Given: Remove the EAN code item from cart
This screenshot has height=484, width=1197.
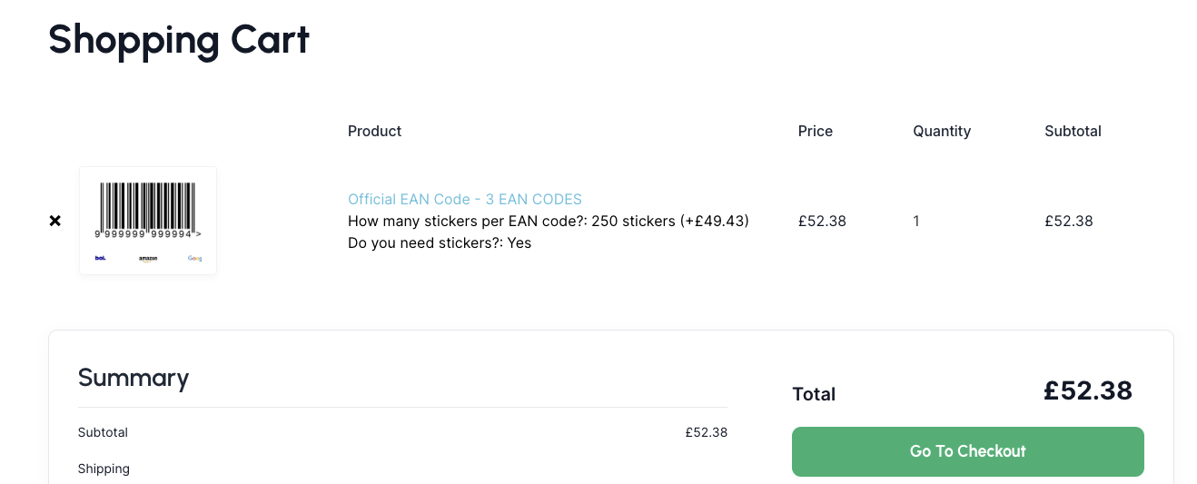Looking at the screenshot, I should tap(54, 221).
